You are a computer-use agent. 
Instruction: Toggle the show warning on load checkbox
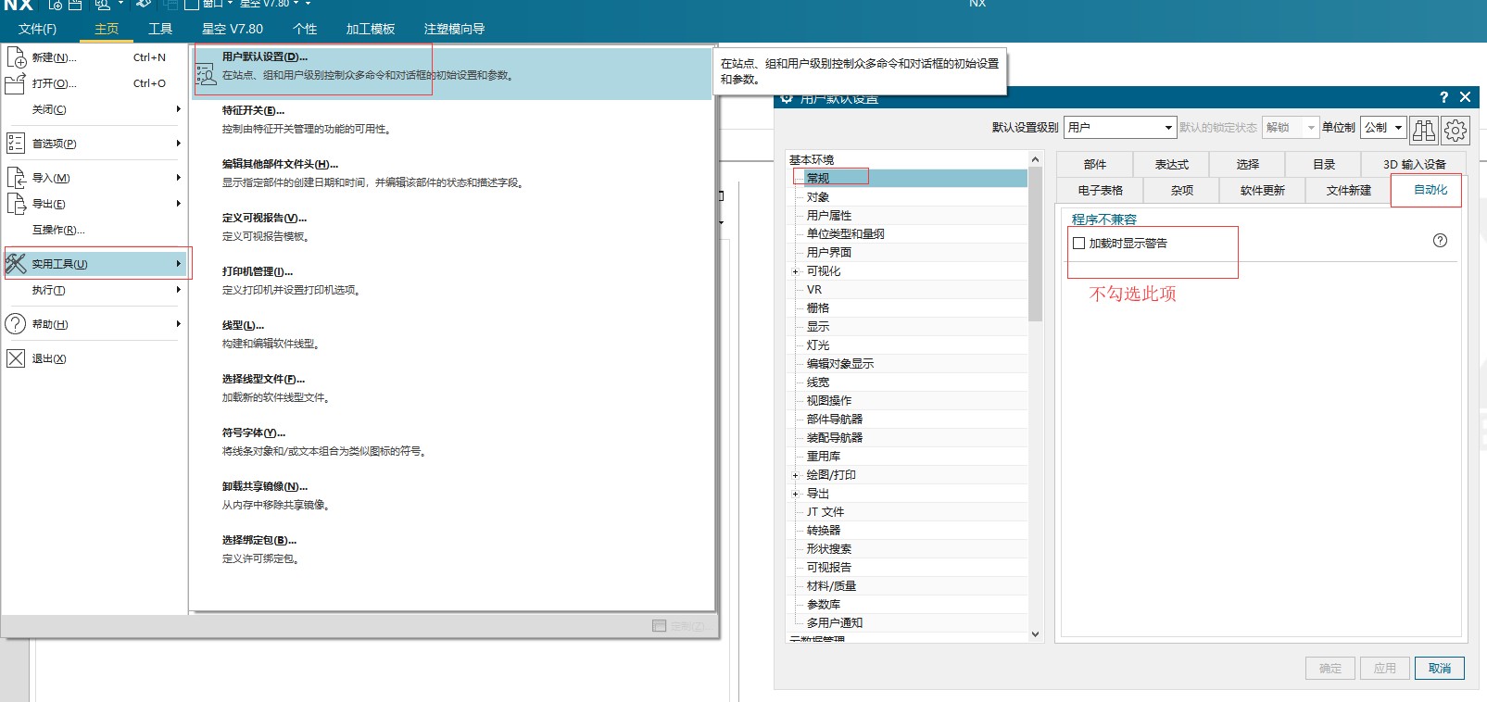(1078, 244)
